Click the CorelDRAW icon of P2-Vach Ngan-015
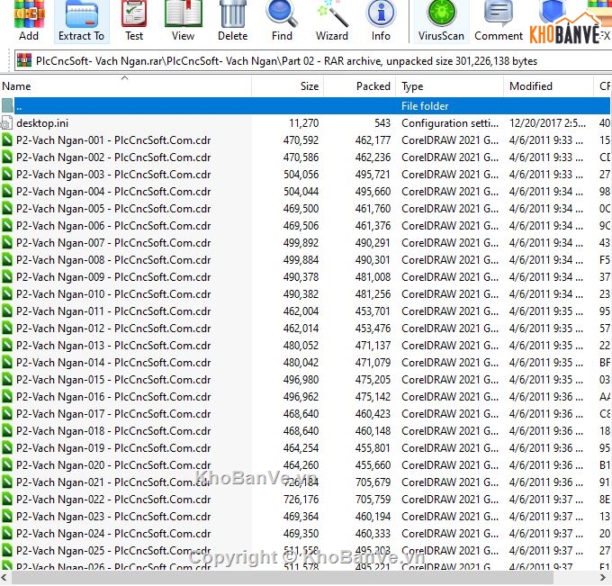This screenshot has height=586, width=612. pyautogui.click(x=7, y=380)
